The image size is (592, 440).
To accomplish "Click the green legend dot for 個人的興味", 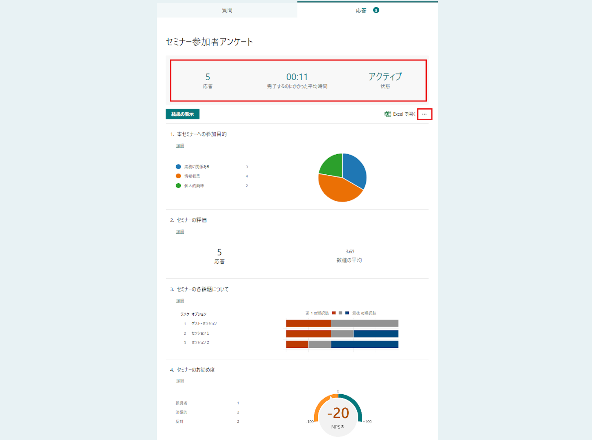I will 178,186.
